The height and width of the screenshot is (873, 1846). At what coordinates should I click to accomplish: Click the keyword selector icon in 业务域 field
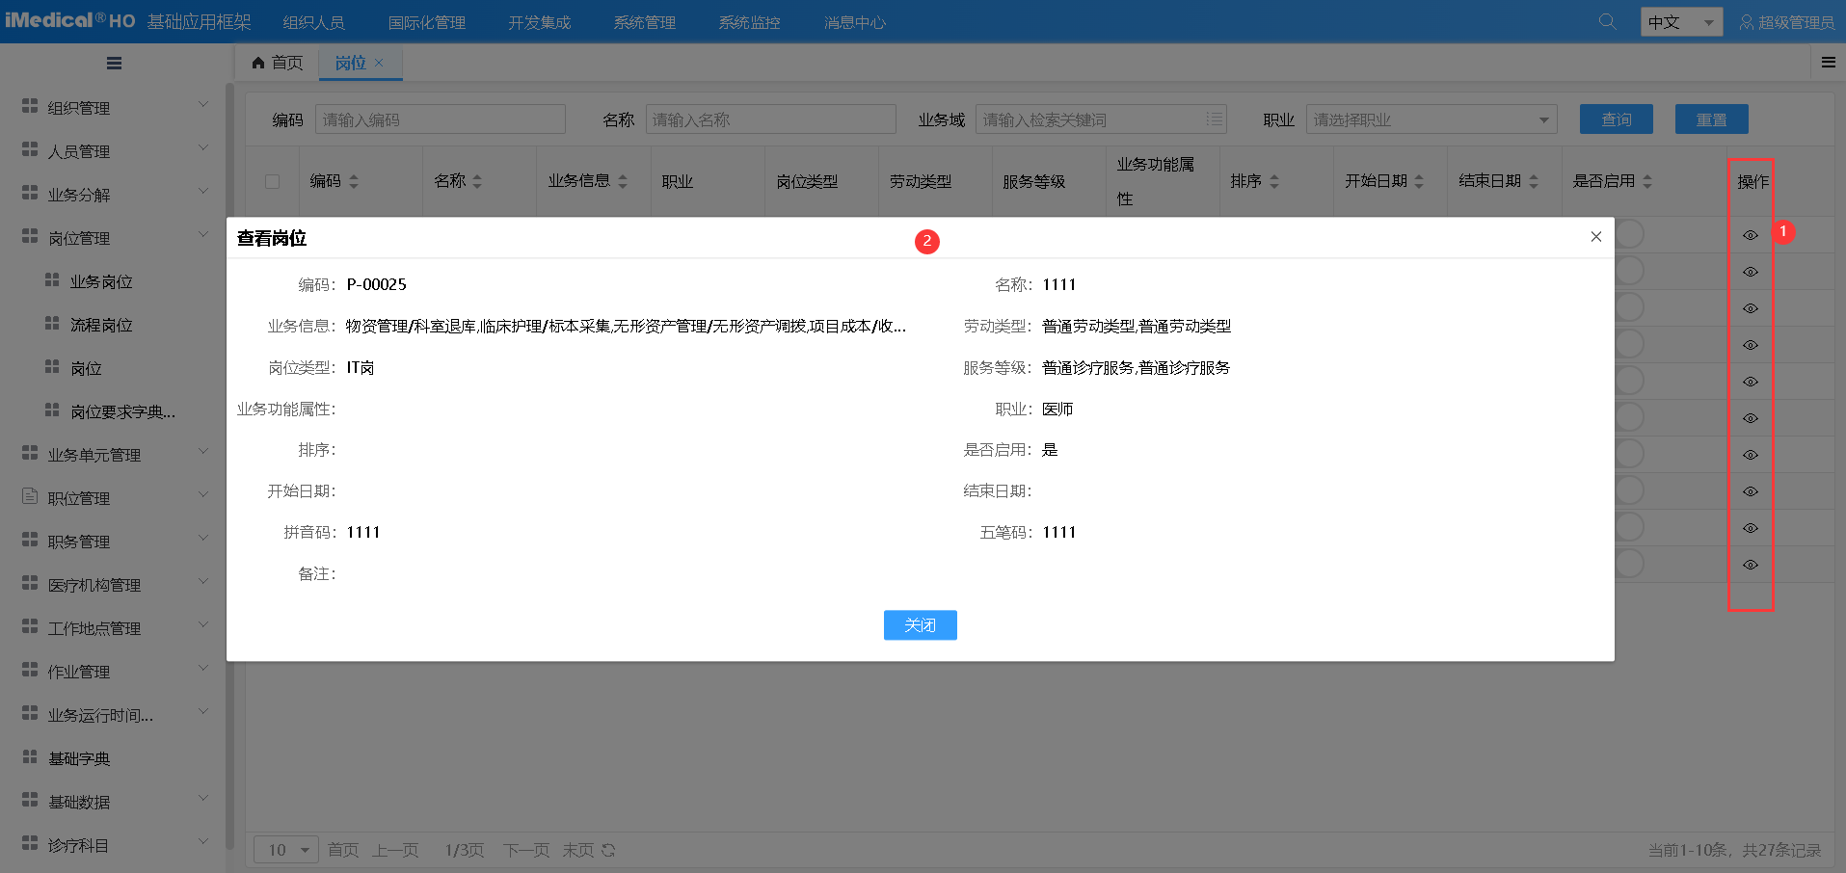coord(1214,119)
